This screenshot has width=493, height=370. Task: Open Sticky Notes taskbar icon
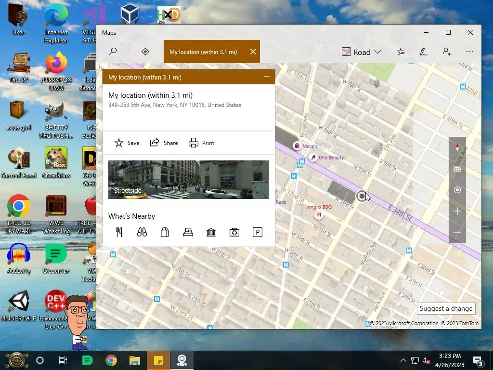click(158, 360)
